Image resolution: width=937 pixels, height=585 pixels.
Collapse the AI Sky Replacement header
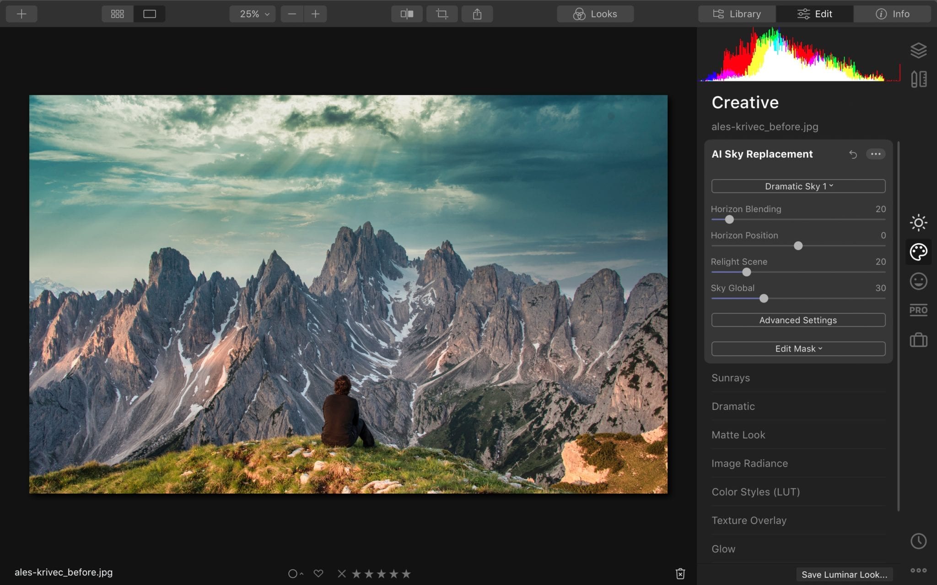click(762, 154)
